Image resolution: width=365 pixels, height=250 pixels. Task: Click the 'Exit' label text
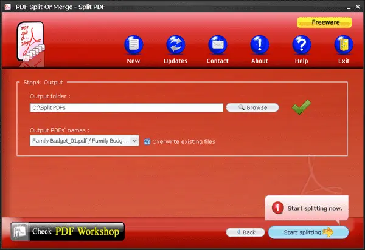click(344, 61)
